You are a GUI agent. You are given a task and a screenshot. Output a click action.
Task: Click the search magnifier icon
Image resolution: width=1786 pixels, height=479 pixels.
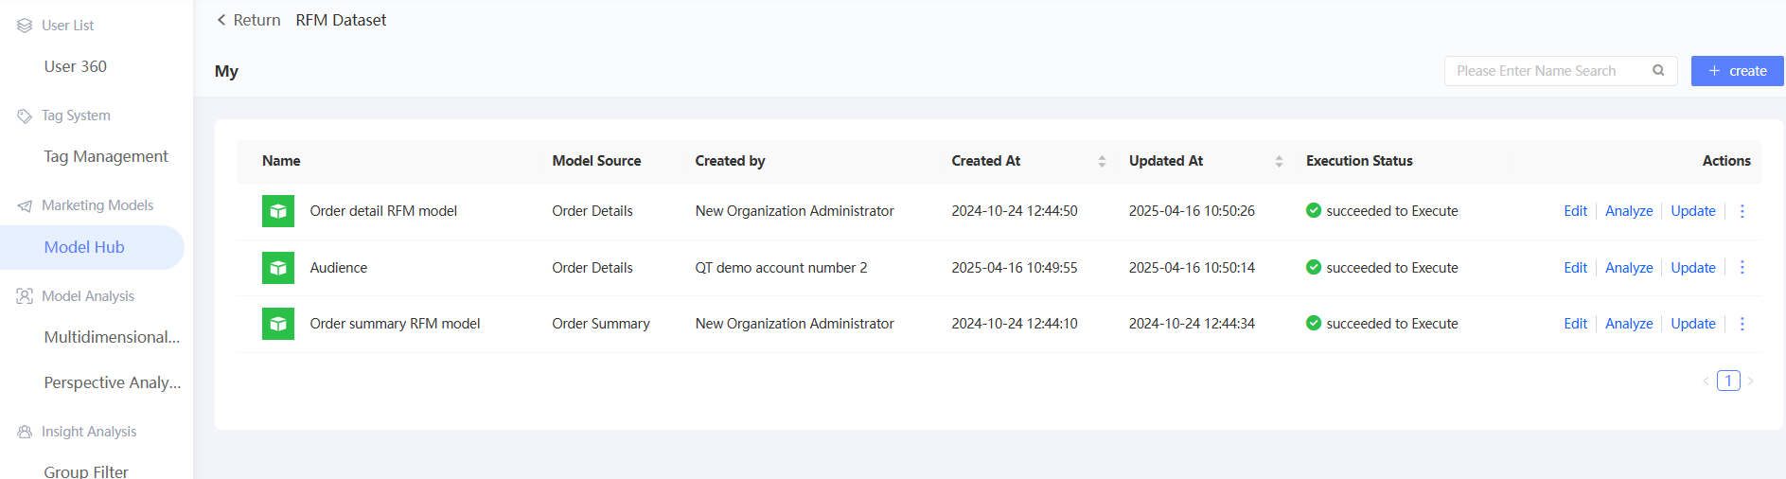(1658, 71)
